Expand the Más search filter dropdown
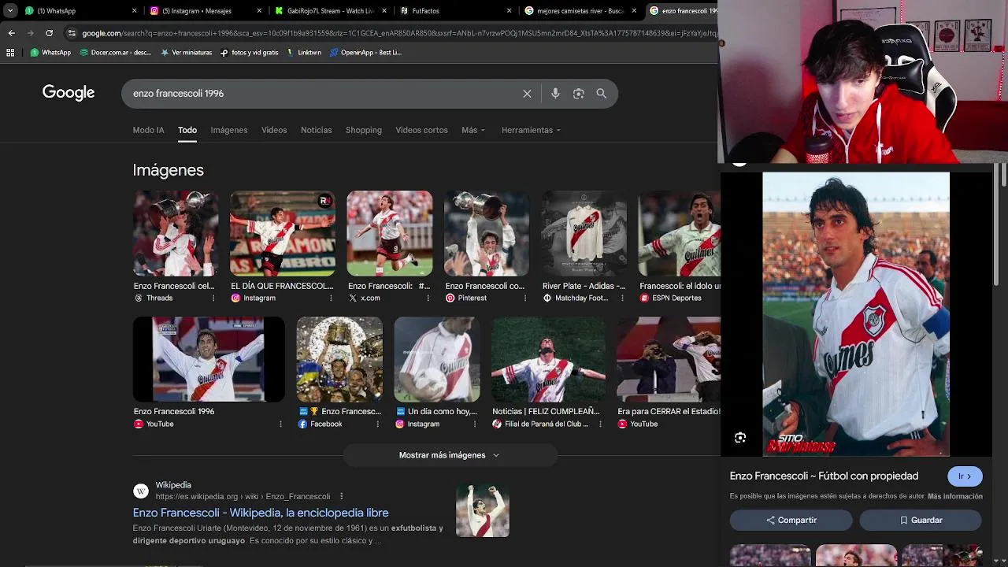 473,130
